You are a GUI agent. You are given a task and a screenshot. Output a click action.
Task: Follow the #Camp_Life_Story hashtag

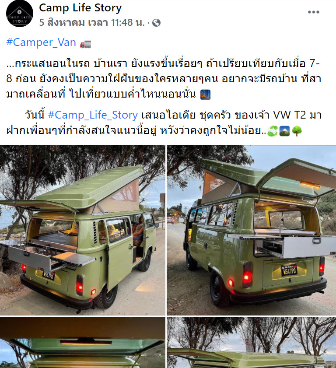tap(93, 115)
